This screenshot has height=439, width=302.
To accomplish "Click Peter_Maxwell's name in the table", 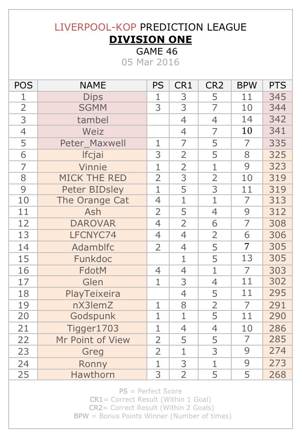I will click(92, 143).
